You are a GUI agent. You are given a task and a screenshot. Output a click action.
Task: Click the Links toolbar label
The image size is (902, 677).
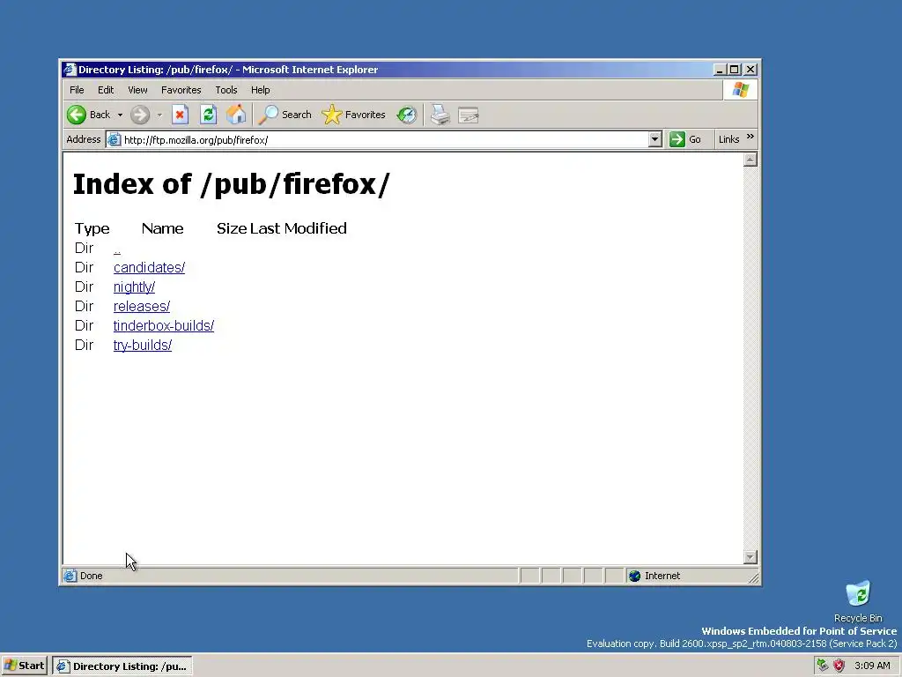728,139
